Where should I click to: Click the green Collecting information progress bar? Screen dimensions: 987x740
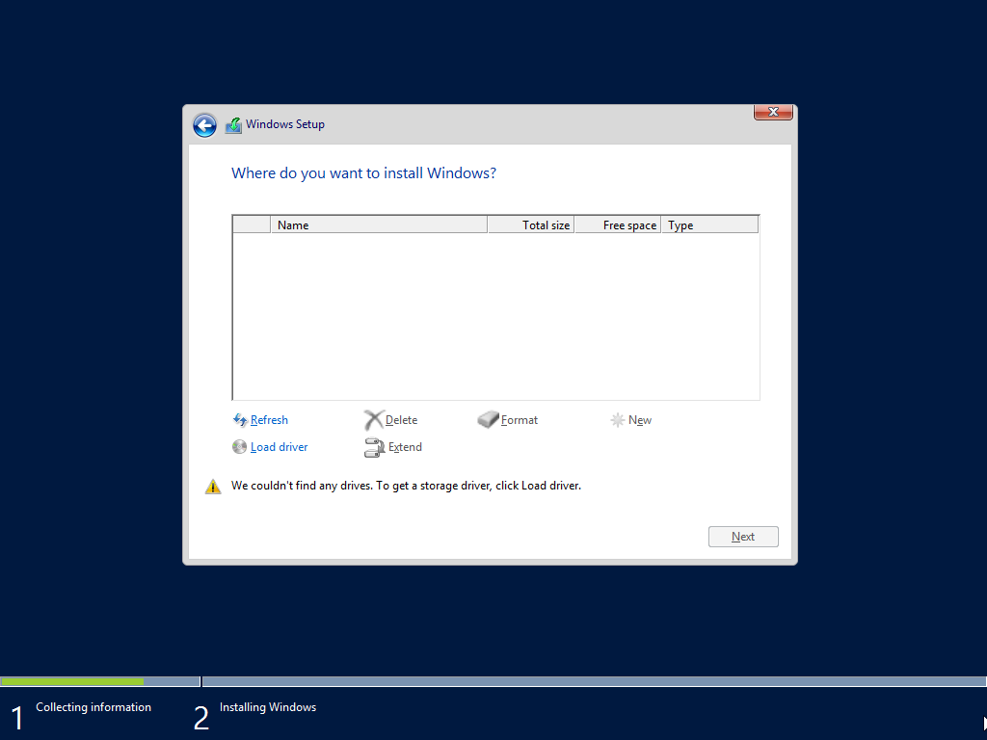tap(72, 681)
